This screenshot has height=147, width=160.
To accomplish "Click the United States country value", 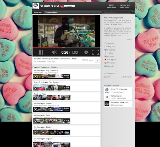I will (x=126, y=77).
